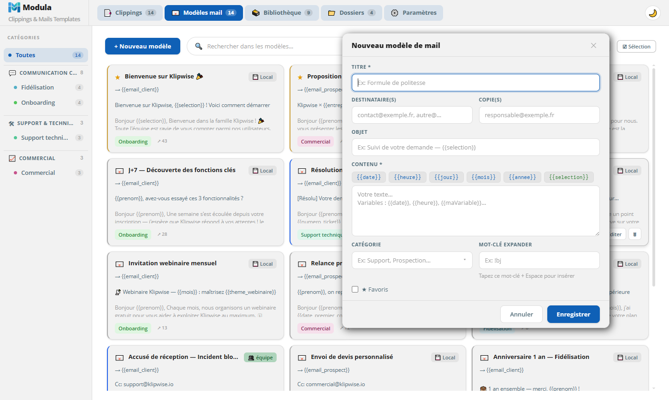Insert the {{date}} variable chip

369,177
